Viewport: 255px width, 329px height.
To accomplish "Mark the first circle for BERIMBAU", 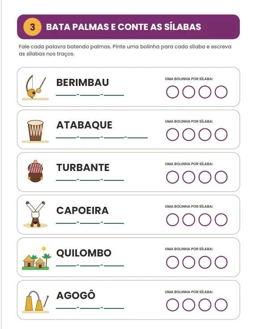I will click(172, 92).
